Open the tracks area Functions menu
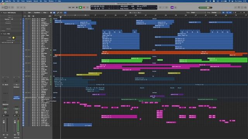This screenshot has width=248, height=139. [37, 13]
